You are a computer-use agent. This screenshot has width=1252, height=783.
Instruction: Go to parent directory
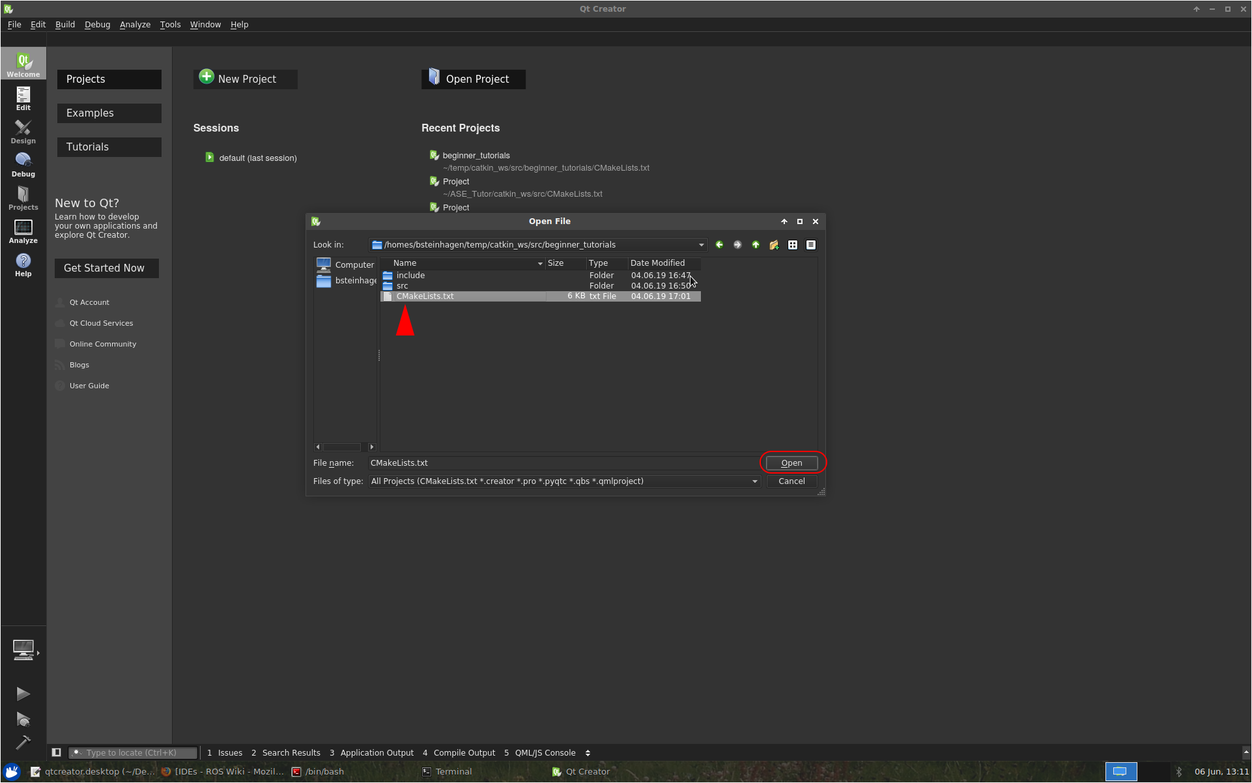click(x=756, y=245)
